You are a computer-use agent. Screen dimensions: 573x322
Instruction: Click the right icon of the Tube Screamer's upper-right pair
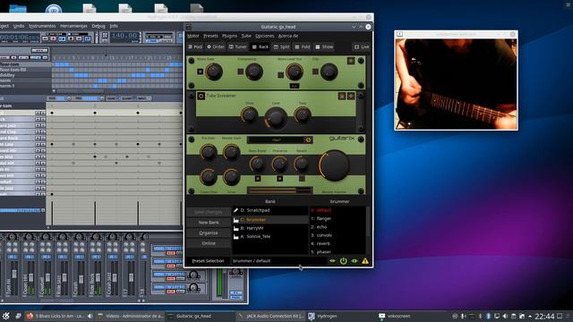pos(351,96)
